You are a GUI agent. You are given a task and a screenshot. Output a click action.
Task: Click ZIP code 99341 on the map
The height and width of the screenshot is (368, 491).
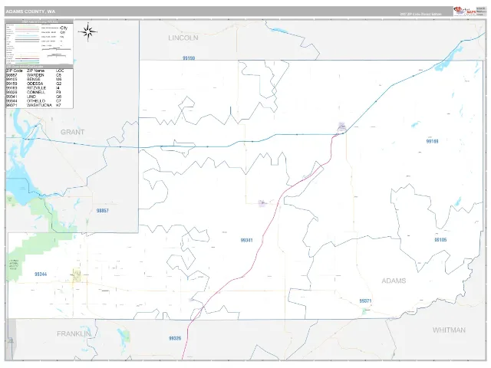246,240
